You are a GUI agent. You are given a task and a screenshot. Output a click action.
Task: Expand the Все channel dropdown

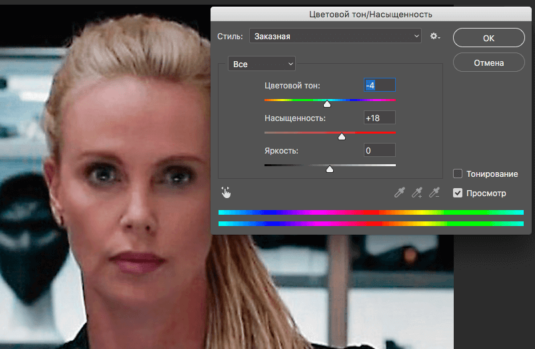(x=261, y=64)
